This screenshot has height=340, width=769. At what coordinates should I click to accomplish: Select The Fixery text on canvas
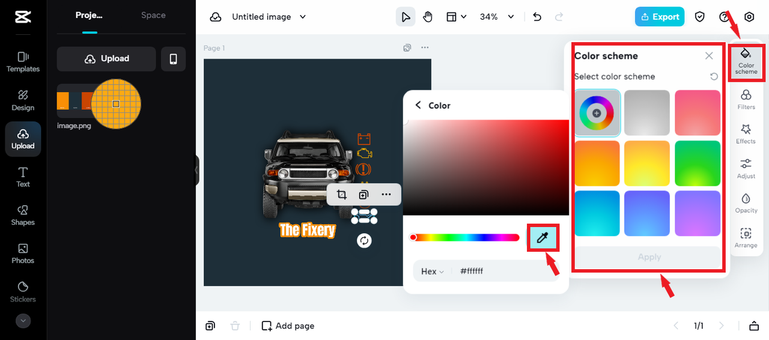point(307,230)
